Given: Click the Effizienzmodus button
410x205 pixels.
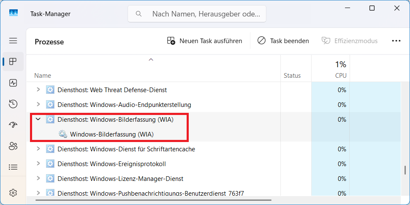Looking at the screenshot, I should pyautogui.click(x=350, y=41).
